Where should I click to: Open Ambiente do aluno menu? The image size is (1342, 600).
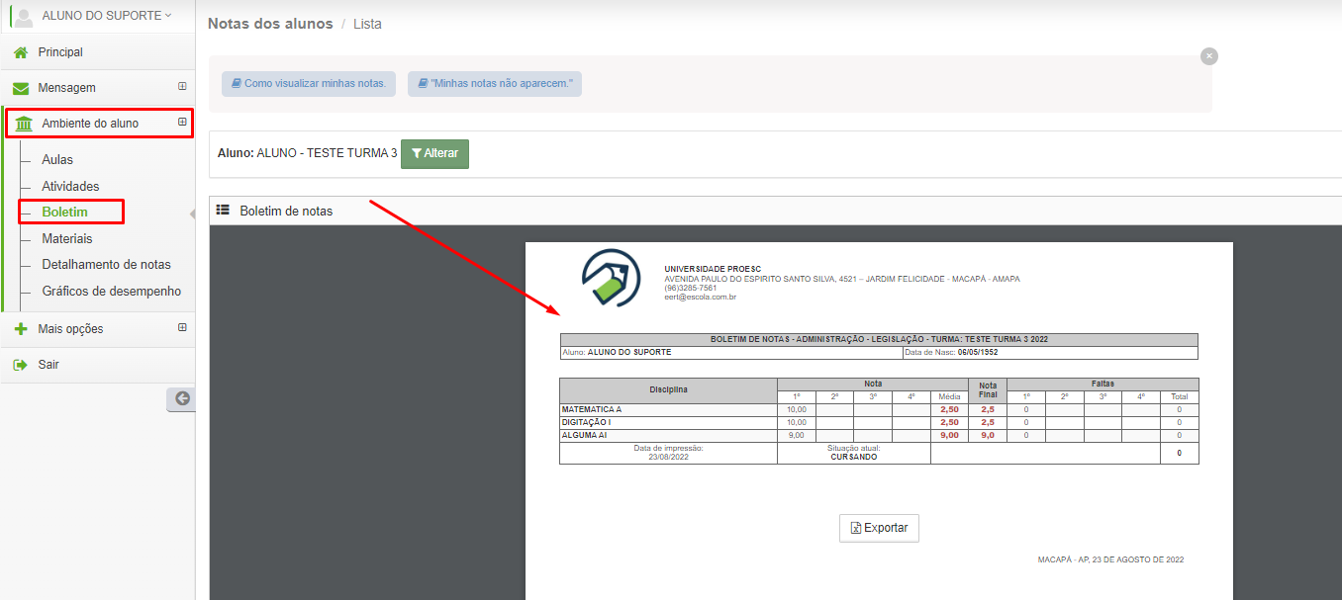point(90,124)
